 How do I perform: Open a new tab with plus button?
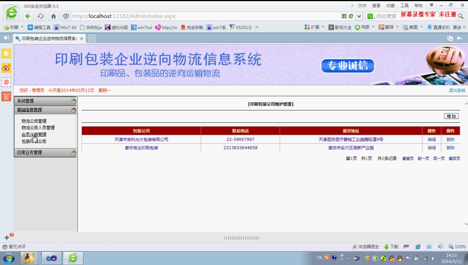point(92,38)
